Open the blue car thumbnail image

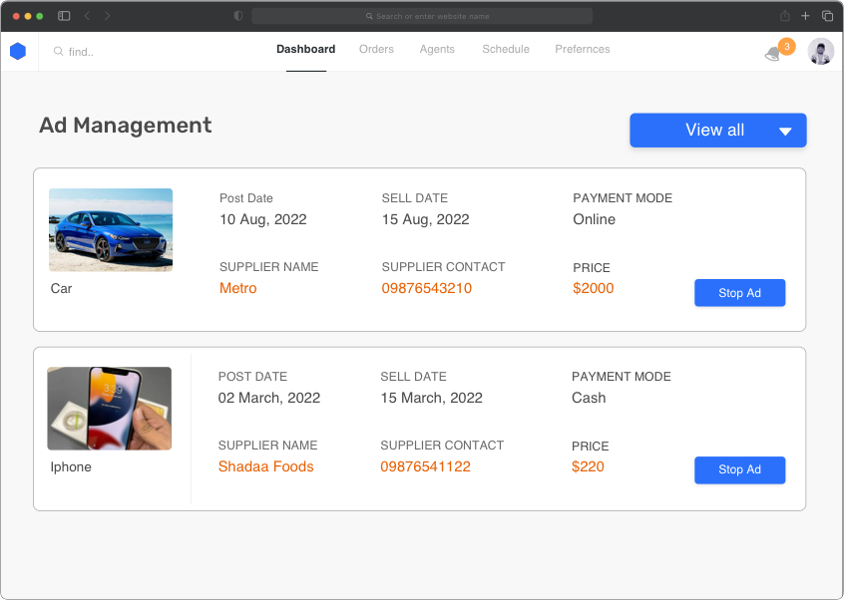(x=111, y=230)
